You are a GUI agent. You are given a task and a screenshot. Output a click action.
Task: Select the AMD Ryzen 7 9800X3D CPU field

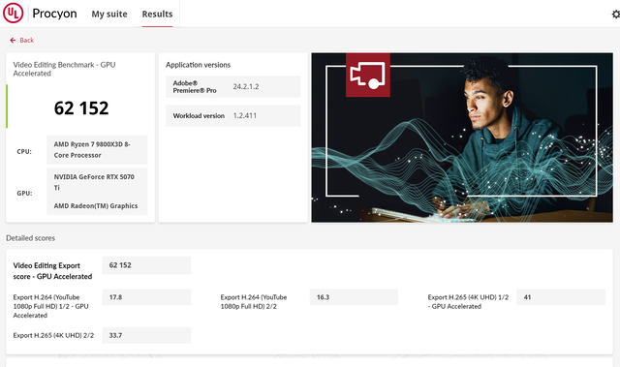pos(97,150)
